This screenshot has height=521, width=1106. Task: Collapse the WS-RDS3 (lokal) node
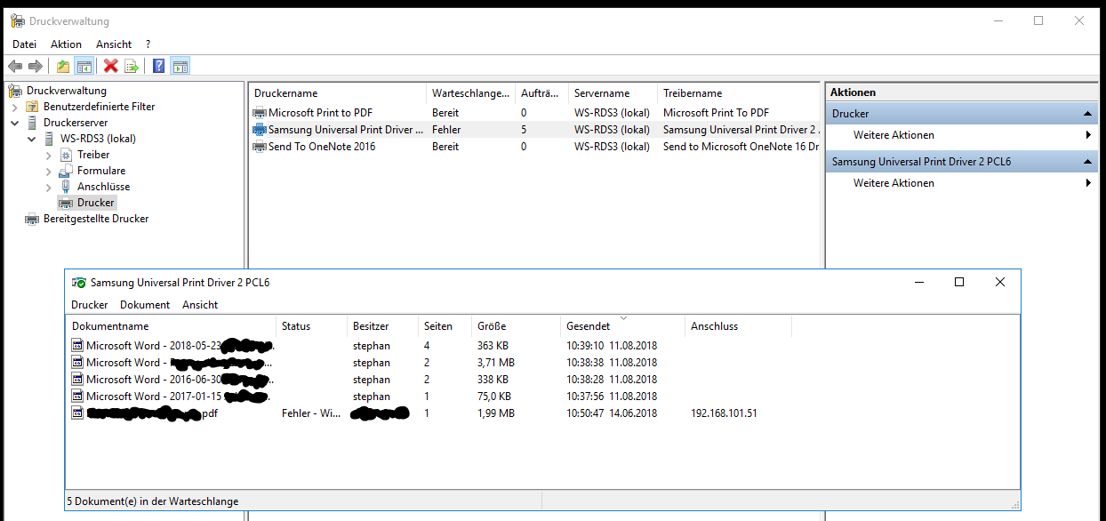pos(32,139)
